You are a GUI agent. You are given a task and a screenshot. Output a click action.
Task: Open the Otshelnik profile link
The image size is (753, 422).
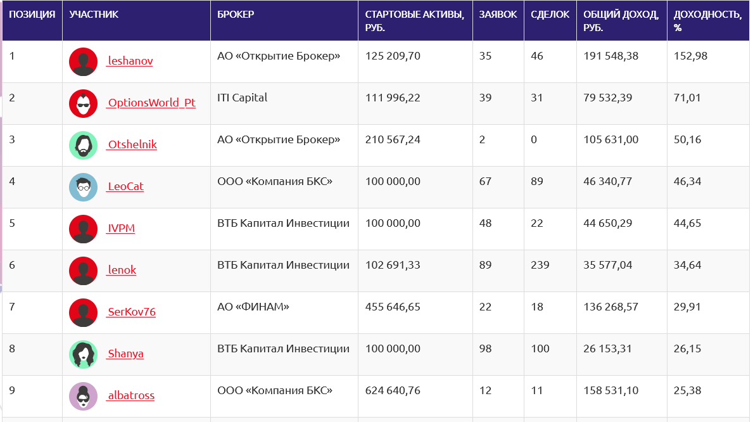132,145
